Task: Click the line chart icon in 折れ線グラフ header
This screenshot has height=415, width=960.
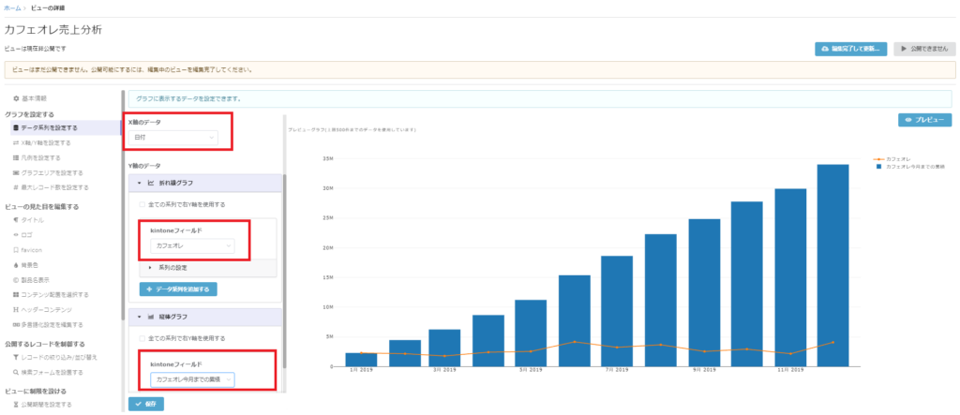Action: [x=151, y=183]
